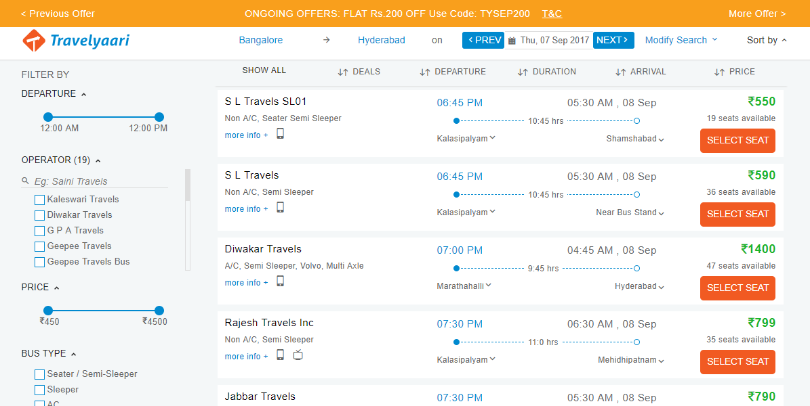
Task: Select the SHOW ALL tab
Action: (264, 70)
